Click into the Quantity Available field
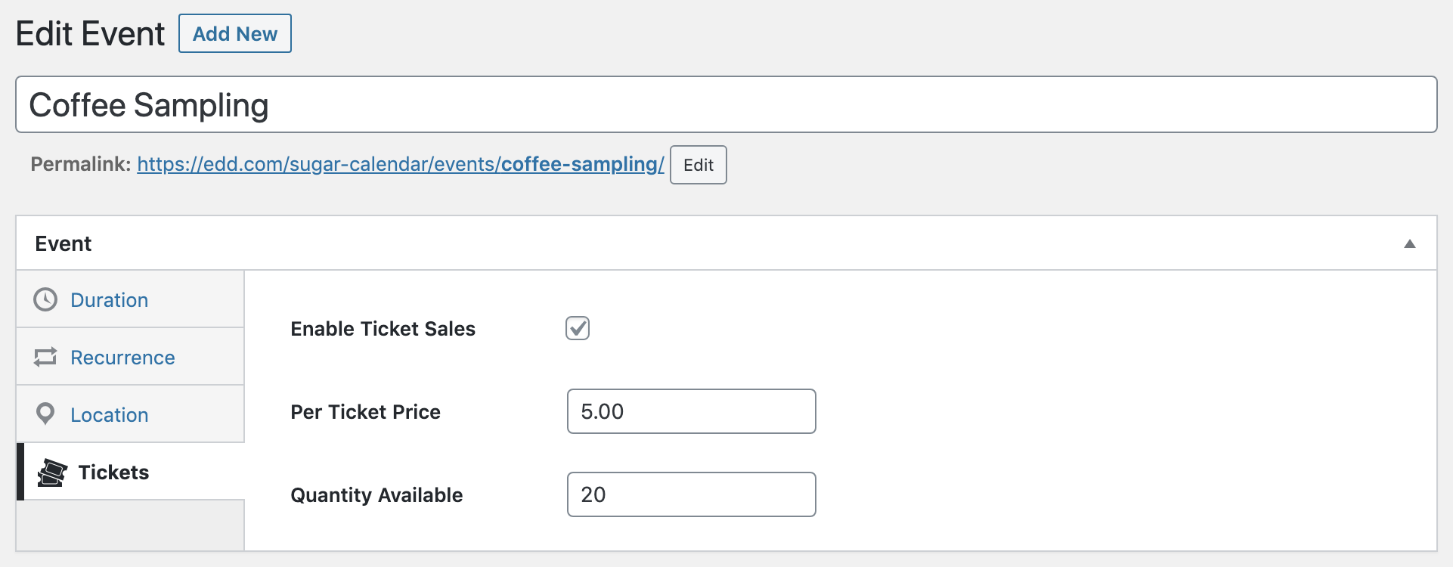1453x567 pixels. [x=692, y=494]
